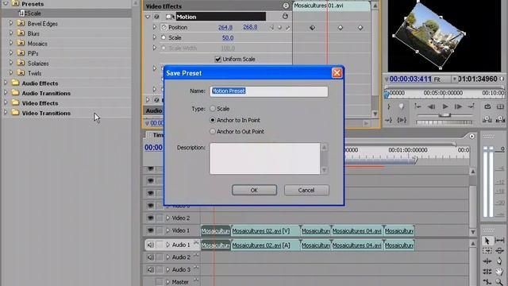
Task: Expand the Video 1 track triangle
Action: click(x=167, y=230)
